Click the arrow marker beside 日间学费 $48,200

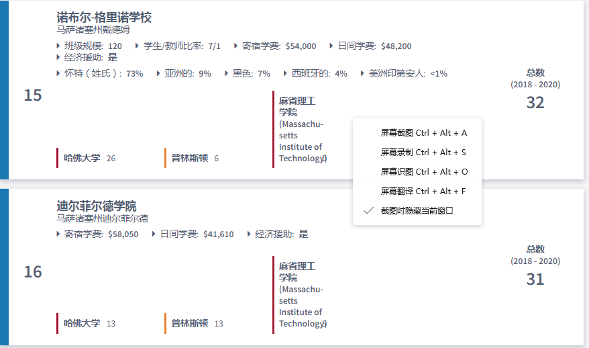click(331, 46)
